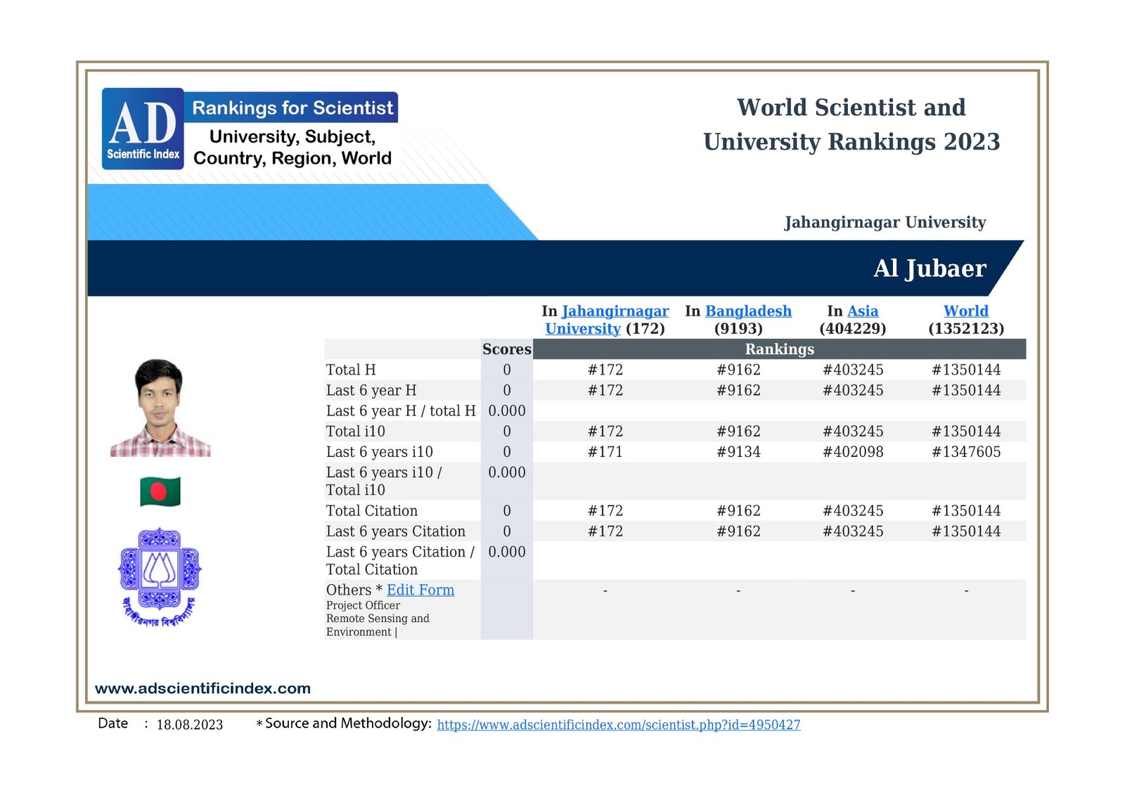1125x795 pixels.
Task: Click the Last 6 years i10 row label
Action: (x=380, y=452)
